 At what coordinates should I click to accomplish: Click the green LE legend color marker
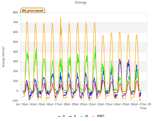point(82,116)
